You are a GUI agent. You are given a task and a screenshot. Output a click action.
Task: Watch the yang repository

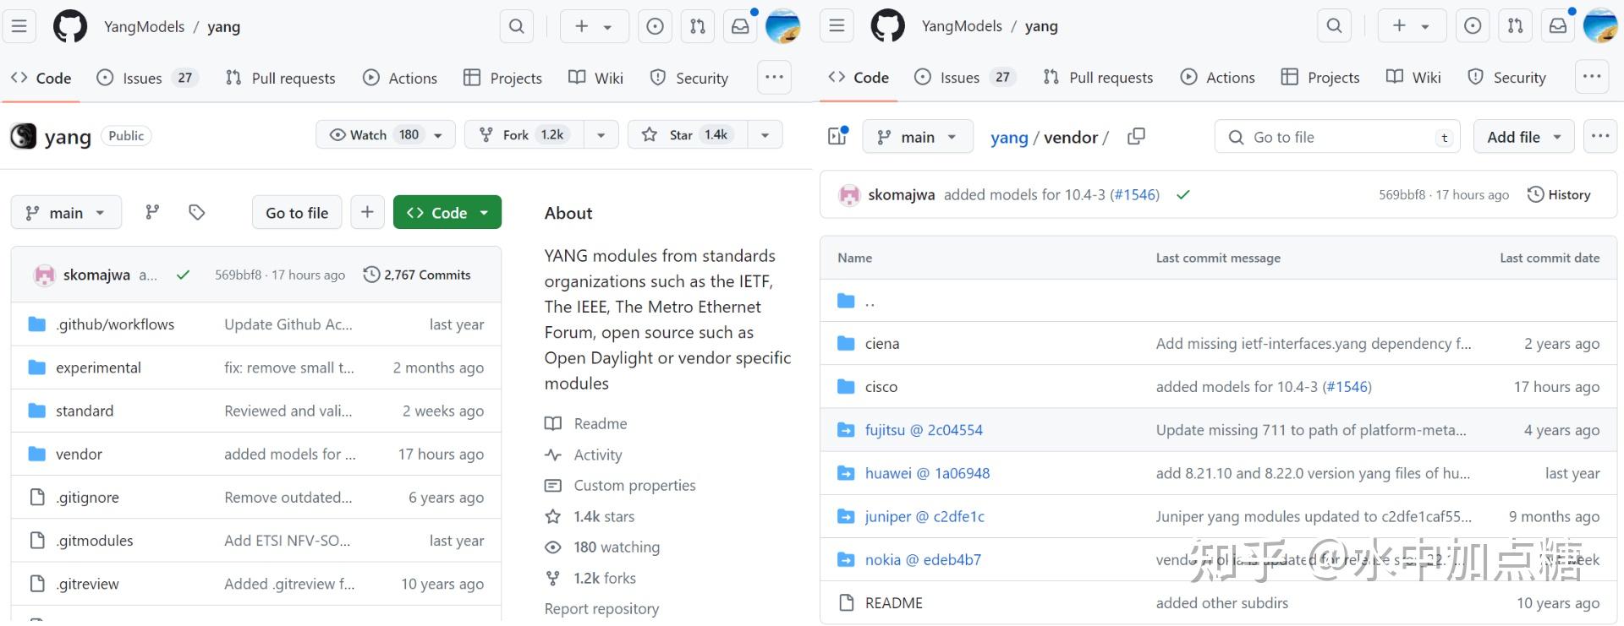[372, 135]
